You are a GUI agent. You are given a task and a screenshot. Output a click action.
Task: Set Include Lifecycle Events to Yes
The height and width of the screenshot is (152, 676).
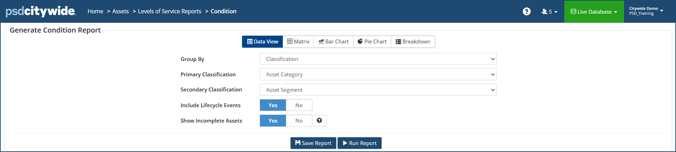coord(273,105)
